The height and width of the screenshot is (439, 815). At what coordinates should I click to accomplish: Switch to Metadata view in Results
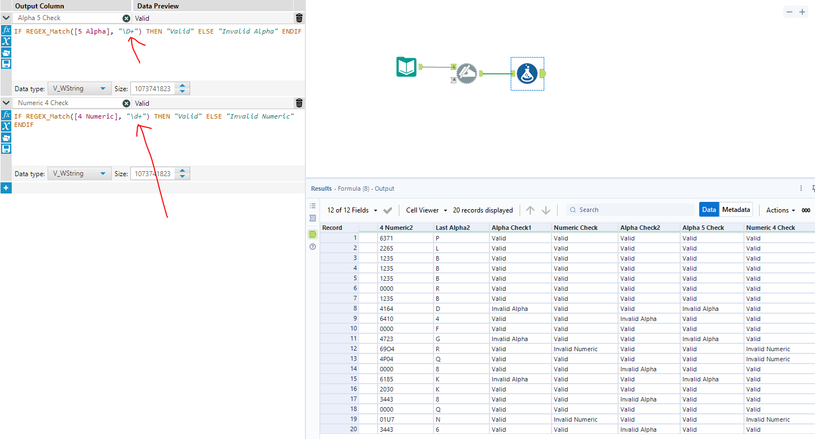click(x=736, y=210)
